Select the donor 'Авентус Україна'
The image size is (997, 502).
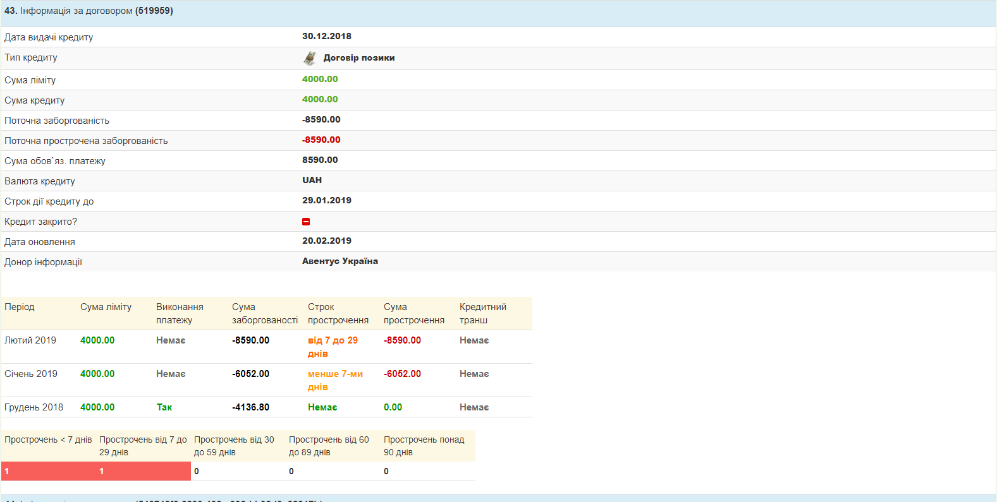click(340, 261)
